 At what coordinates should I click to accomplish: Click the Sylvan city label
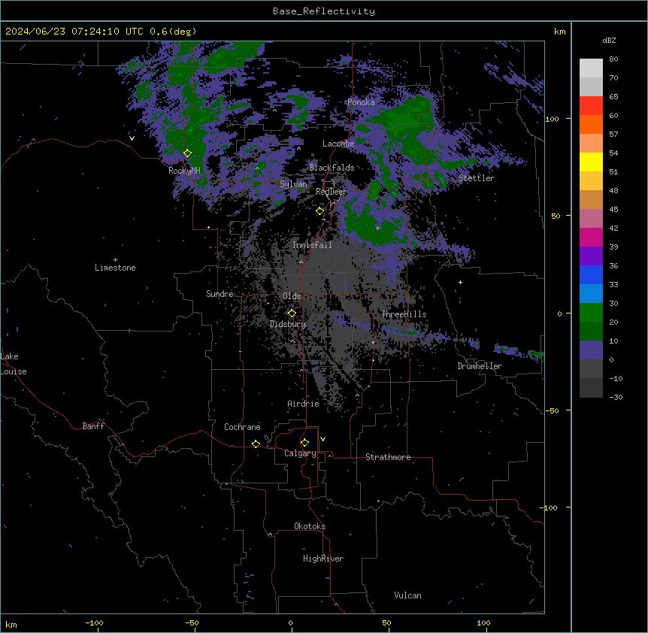click(x=293, y=184)
